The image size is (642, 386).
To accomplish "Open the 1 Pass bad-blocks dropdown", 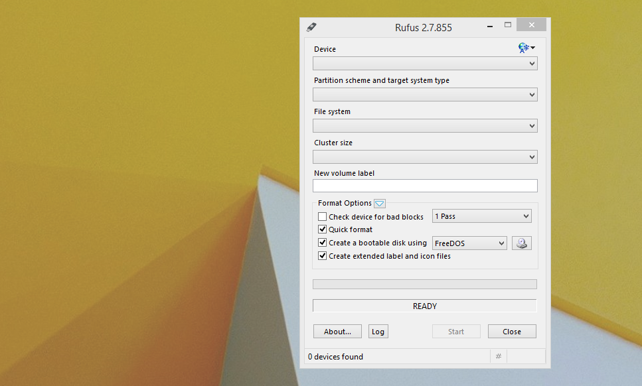I will click(x=482, y=216).
